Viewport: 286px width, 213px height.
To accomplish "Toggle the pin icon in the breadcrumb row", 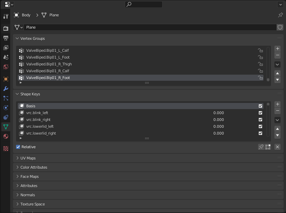I will tap(280, 15).
